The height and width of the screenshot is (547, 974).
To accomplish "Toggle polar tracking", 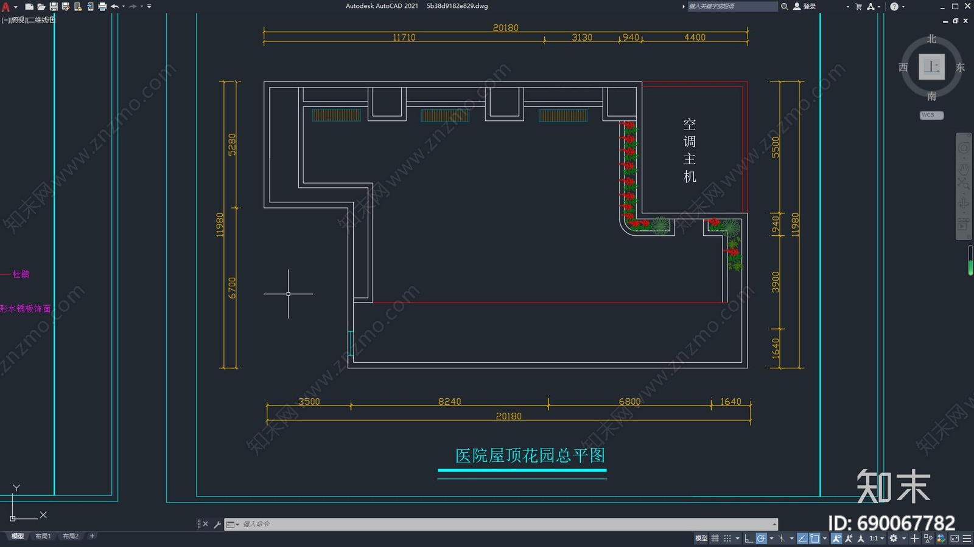I will tap(761, 538).
